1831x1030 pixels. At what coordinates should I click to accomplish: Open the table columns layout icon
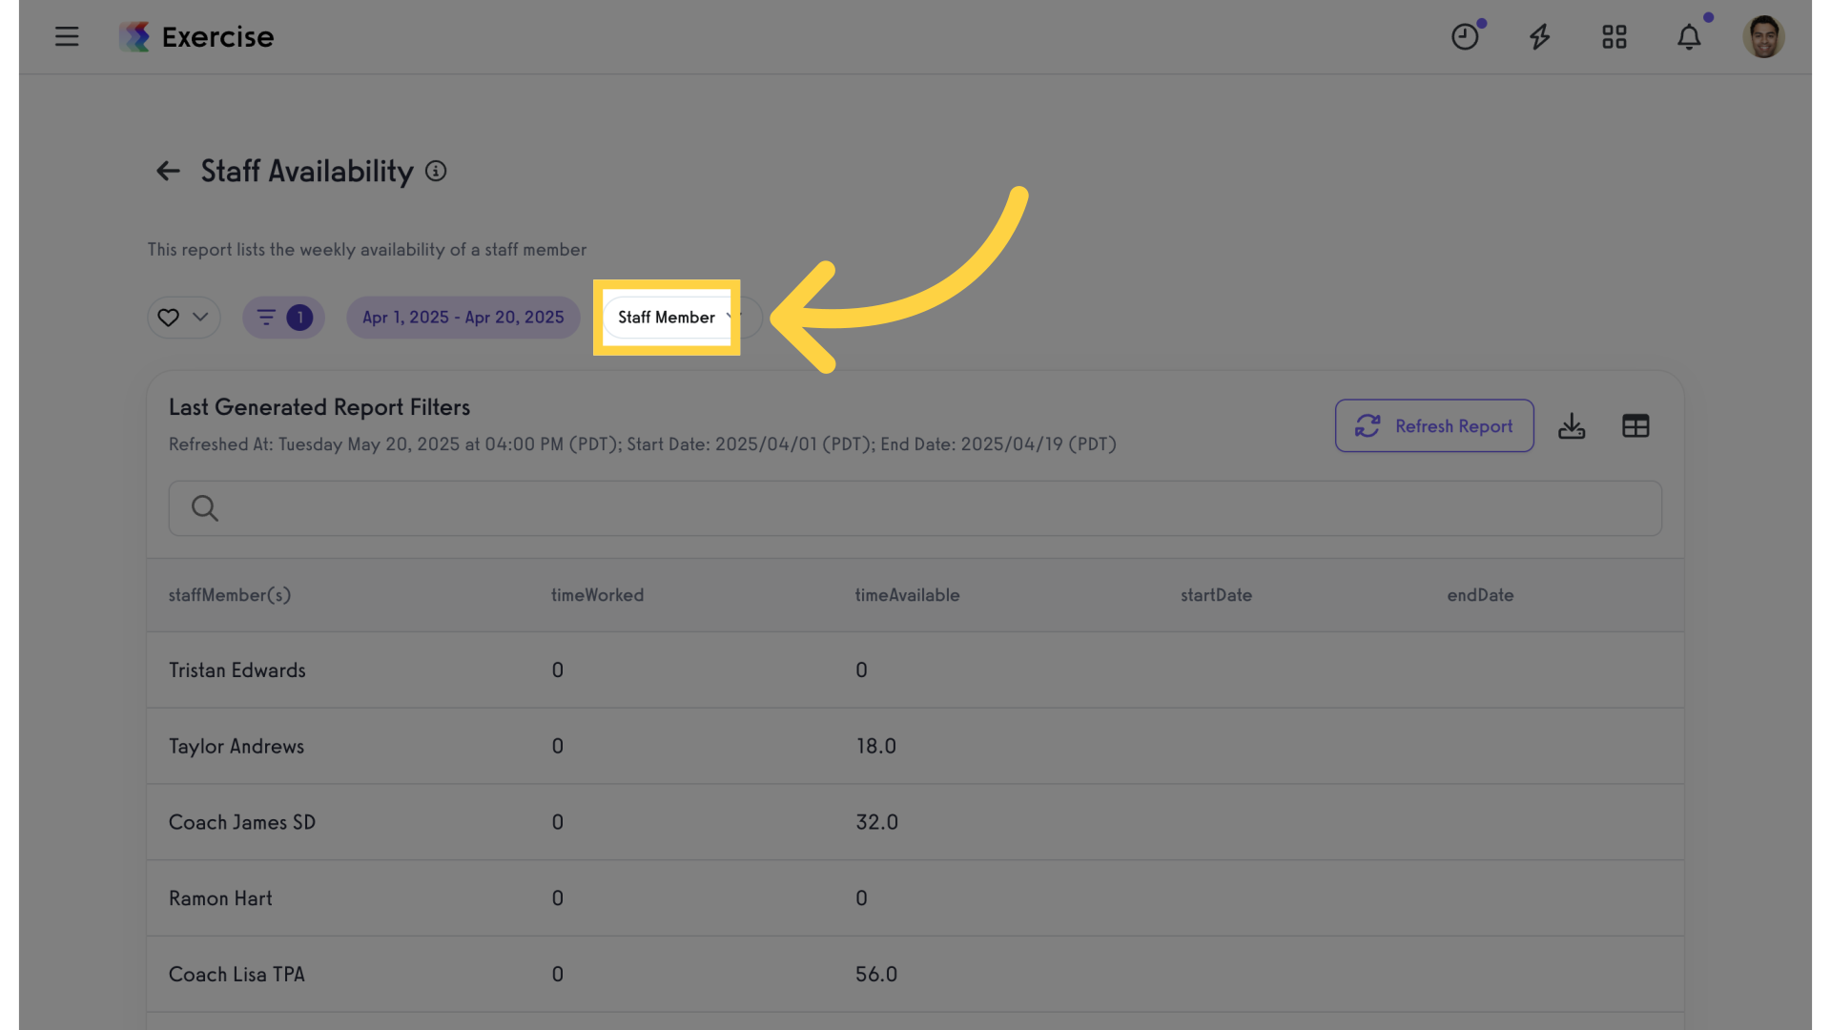(1636, 425)
